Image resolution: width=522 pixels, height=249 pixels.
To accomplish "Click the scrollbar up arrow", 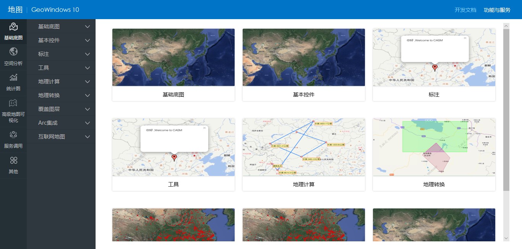I will (x=506, y=26).
